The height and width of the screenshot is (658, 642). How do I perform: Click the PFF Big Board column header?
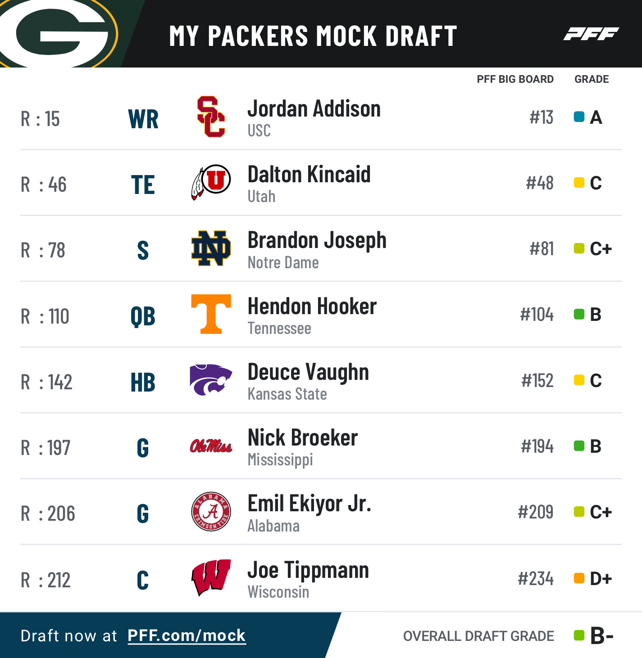515,79
